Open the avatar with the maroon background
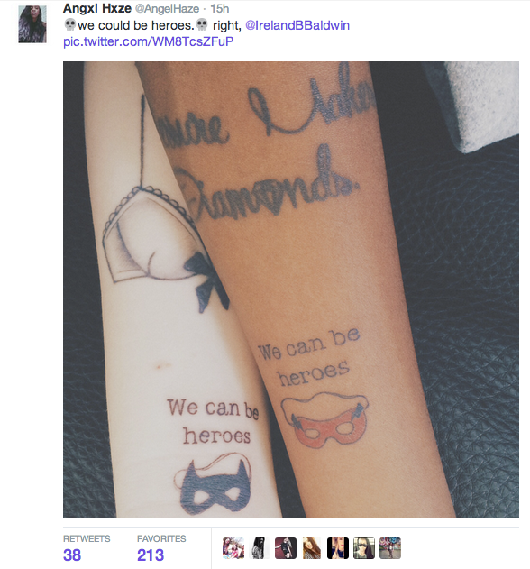 coord(286,548)
